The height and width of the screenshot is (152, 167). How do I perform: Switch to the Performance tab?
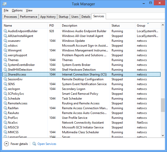point(29,17)
